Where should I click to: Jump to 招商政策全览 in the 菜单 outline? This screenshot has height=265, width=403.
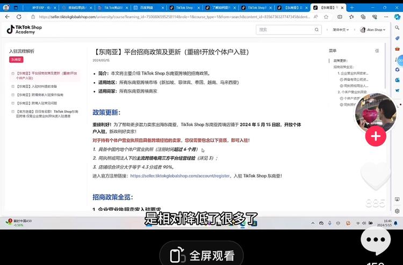344,67
